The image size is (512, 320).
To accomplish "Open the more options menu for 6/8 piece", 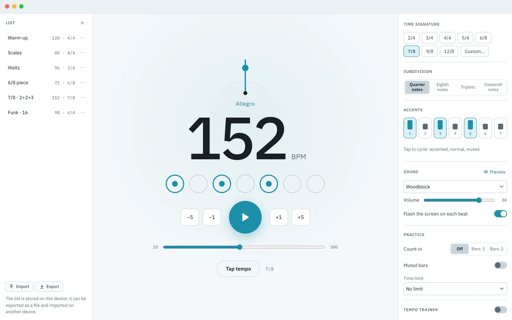I will pos(83,82).
